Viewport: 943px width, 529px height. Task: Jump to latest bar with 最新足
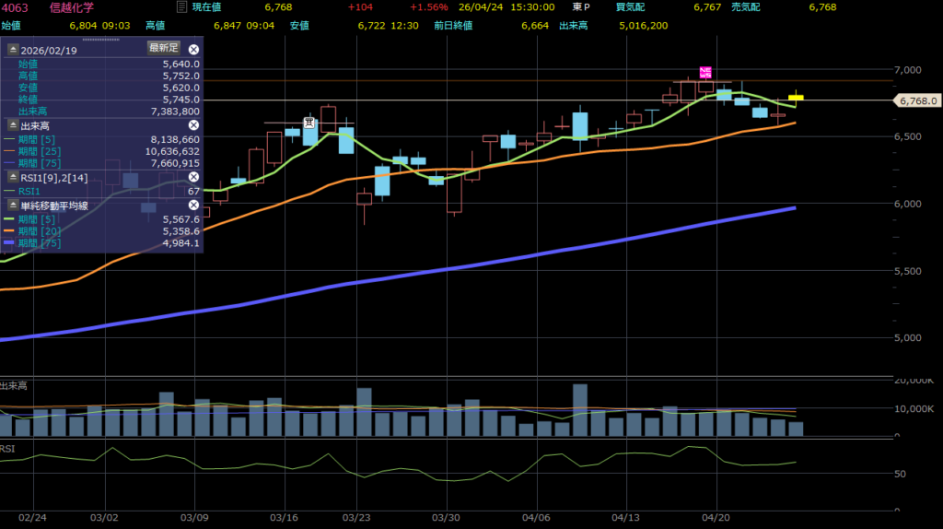point(164,48)
